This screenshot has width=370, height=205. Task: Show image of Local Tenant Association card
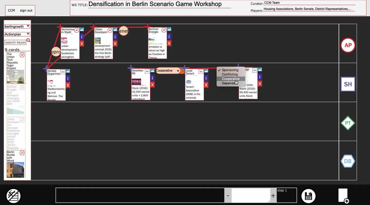(206, 71)
